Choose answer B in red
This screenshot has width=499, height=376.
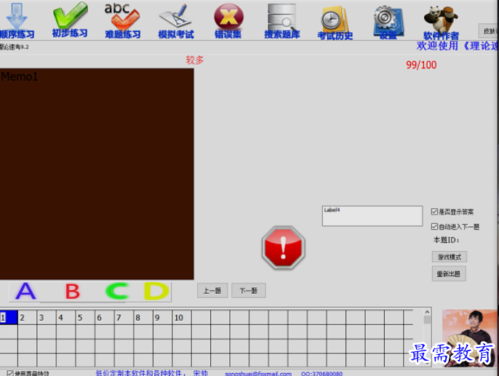(x=73, y=291)
